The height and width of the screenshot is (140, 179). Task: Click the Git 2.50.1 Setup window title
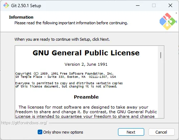click(26, 6)
